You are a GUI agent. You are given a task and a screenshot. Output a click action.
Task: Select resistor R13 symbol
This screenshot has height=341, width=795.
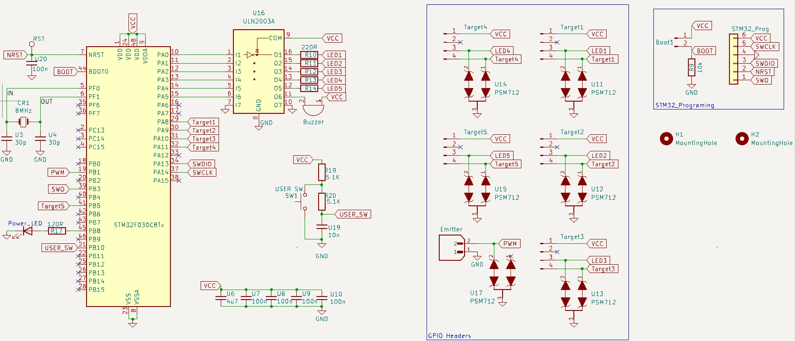tap(309, 80)
